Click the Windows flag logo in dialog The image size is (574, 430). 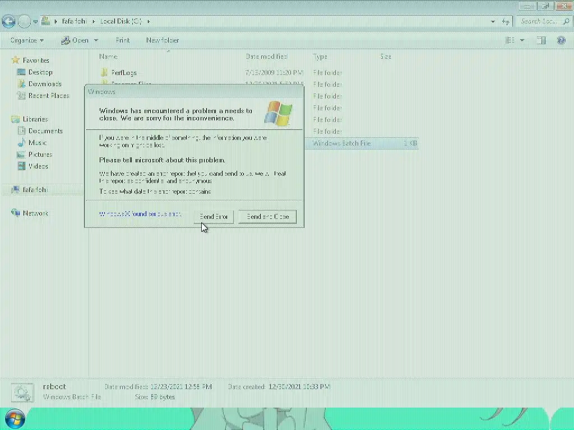(279, 113)
